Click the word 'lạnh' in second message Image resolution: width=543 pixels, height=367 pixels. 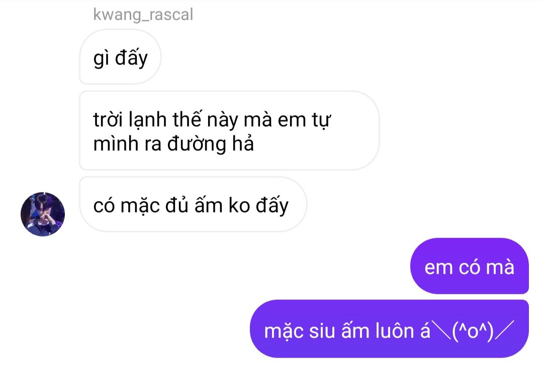click(x=147, y=120)
